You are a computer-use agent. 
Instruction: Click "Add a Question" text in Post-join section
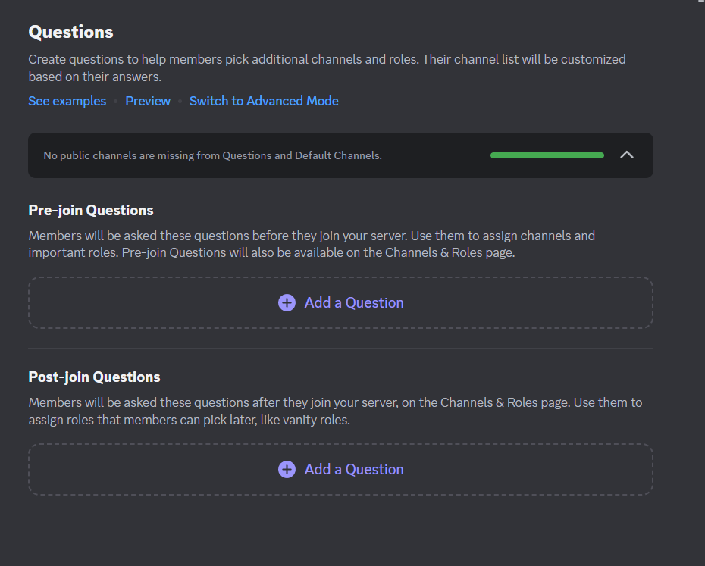[354, 470]
